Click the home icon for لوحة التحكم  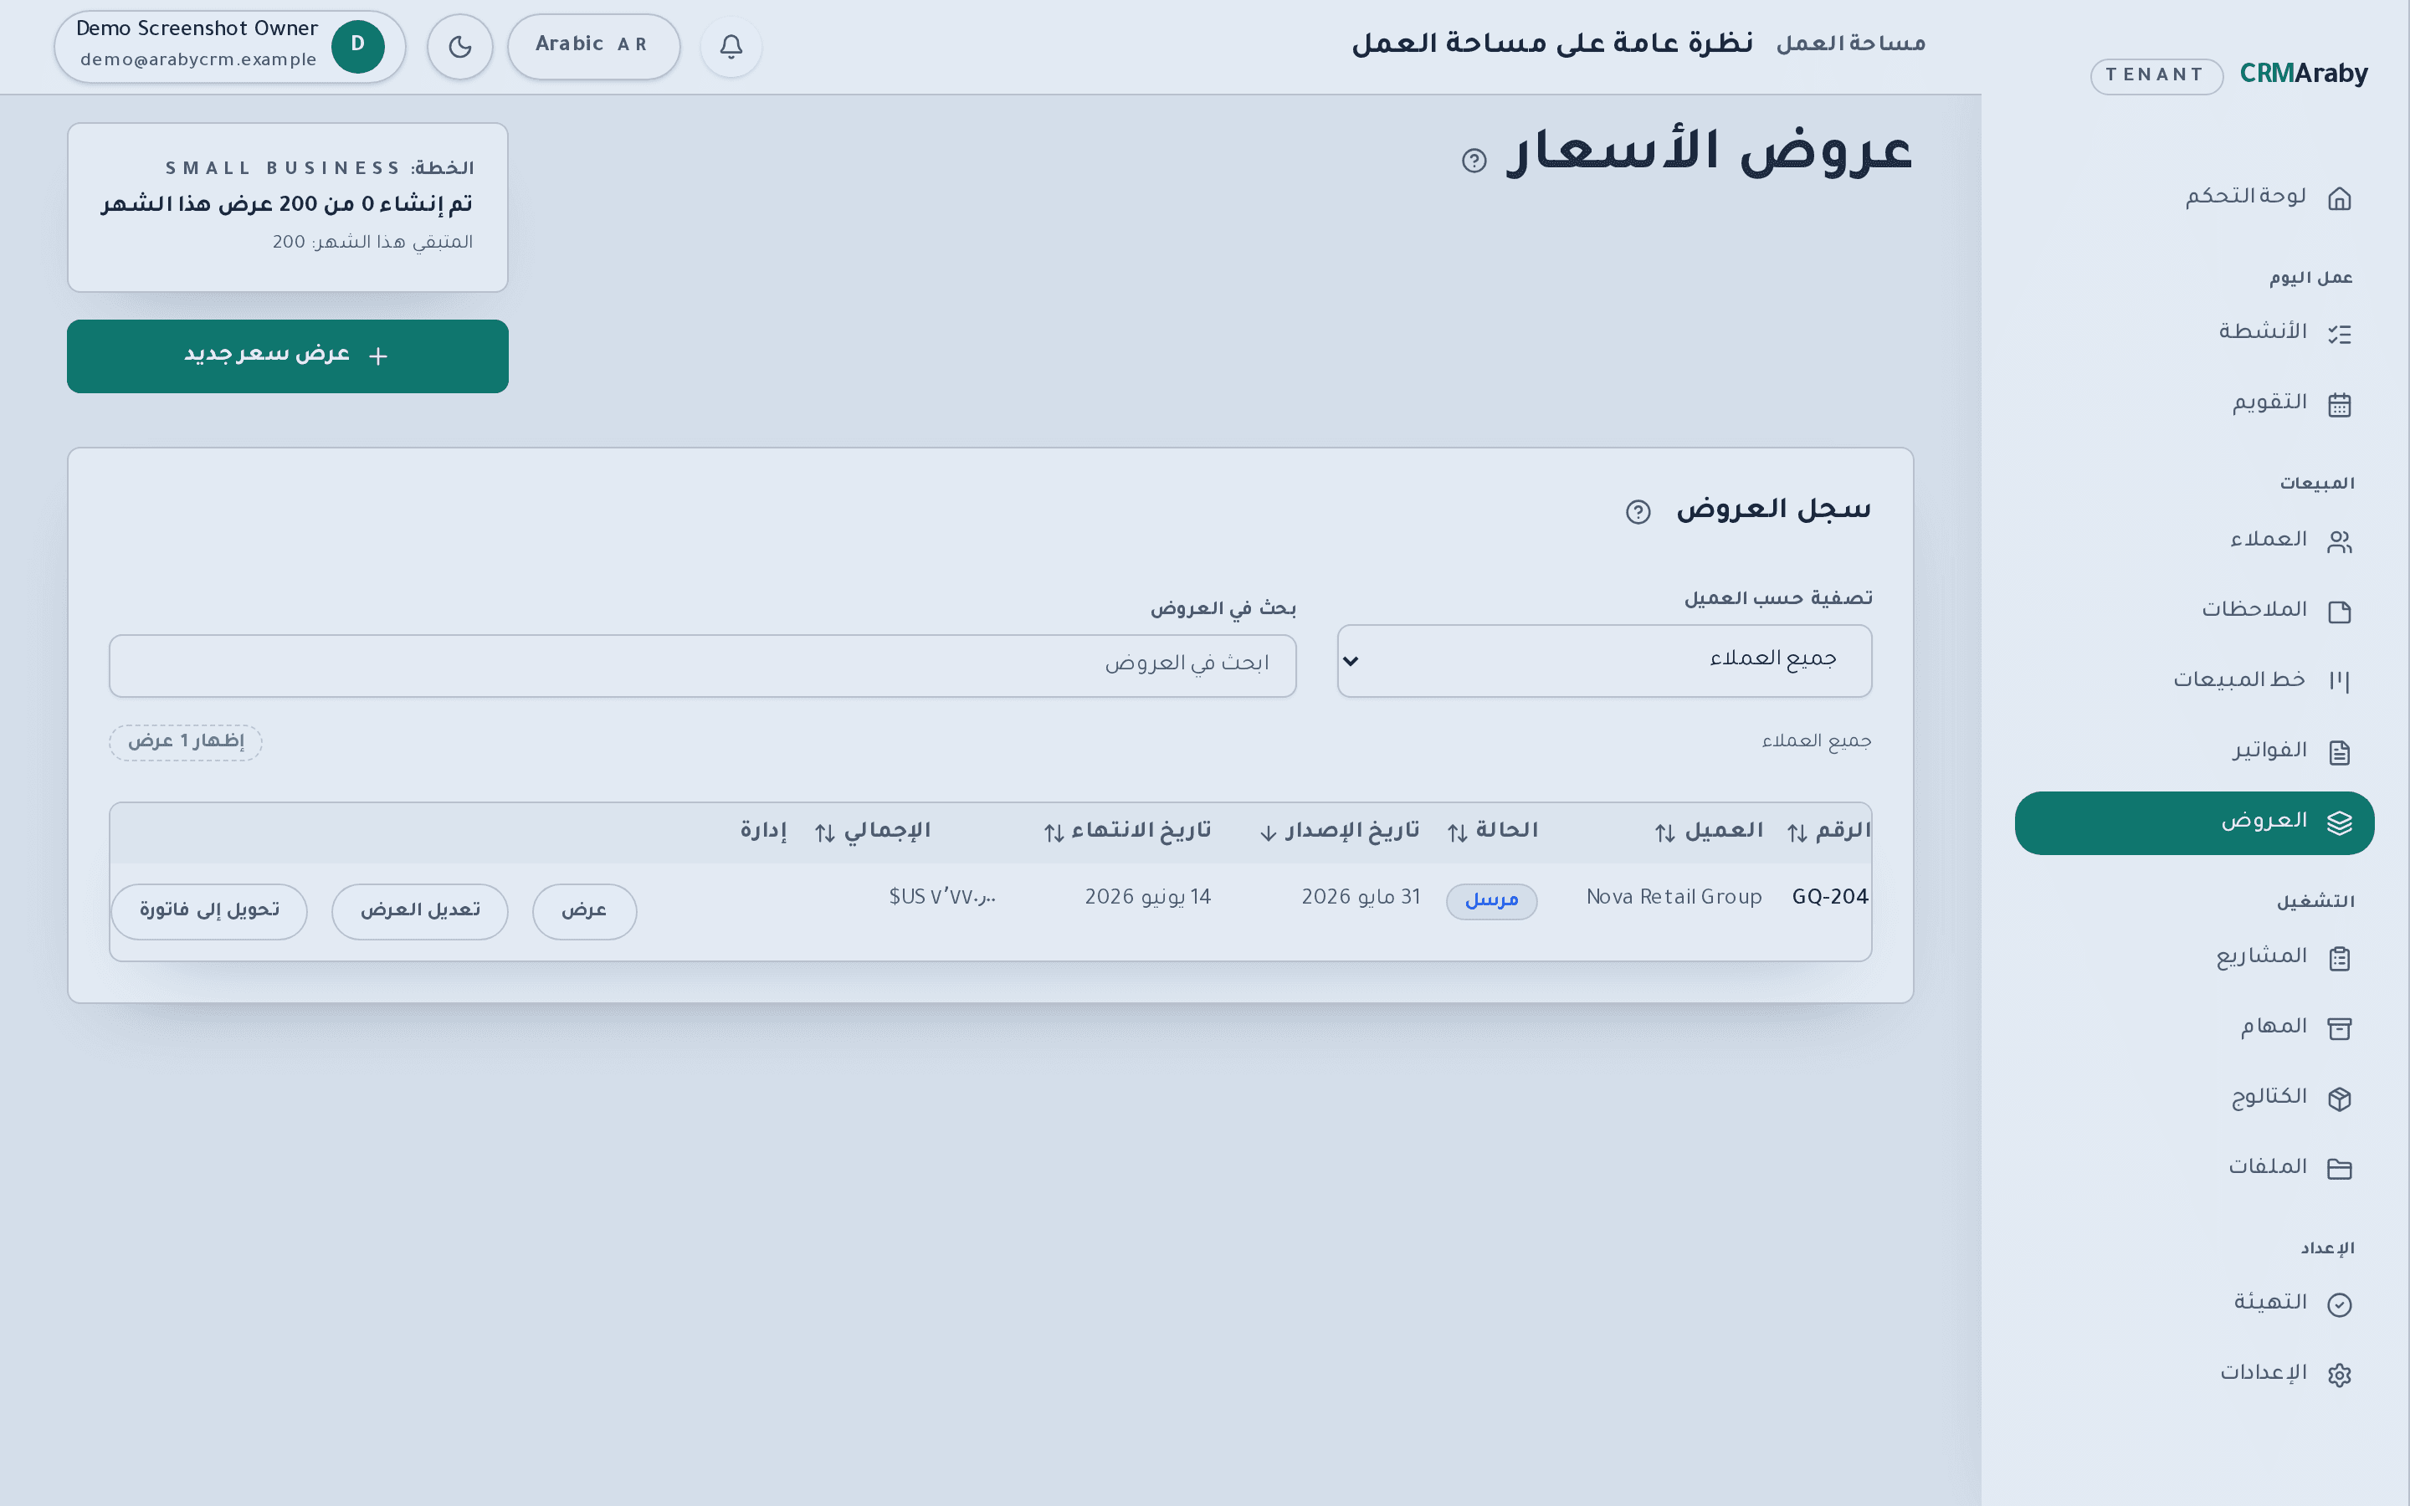point(2340,198)
